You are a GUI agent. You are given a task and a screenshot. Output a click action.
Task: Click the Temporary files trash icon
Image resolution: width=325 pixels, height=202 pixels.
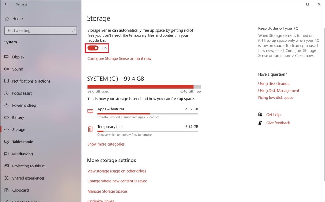tap(90, 129)
